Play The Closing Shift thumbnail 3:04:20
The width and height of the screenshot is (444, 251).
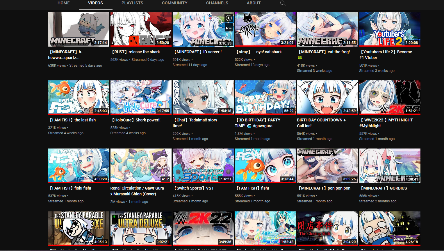pos(328,229)
